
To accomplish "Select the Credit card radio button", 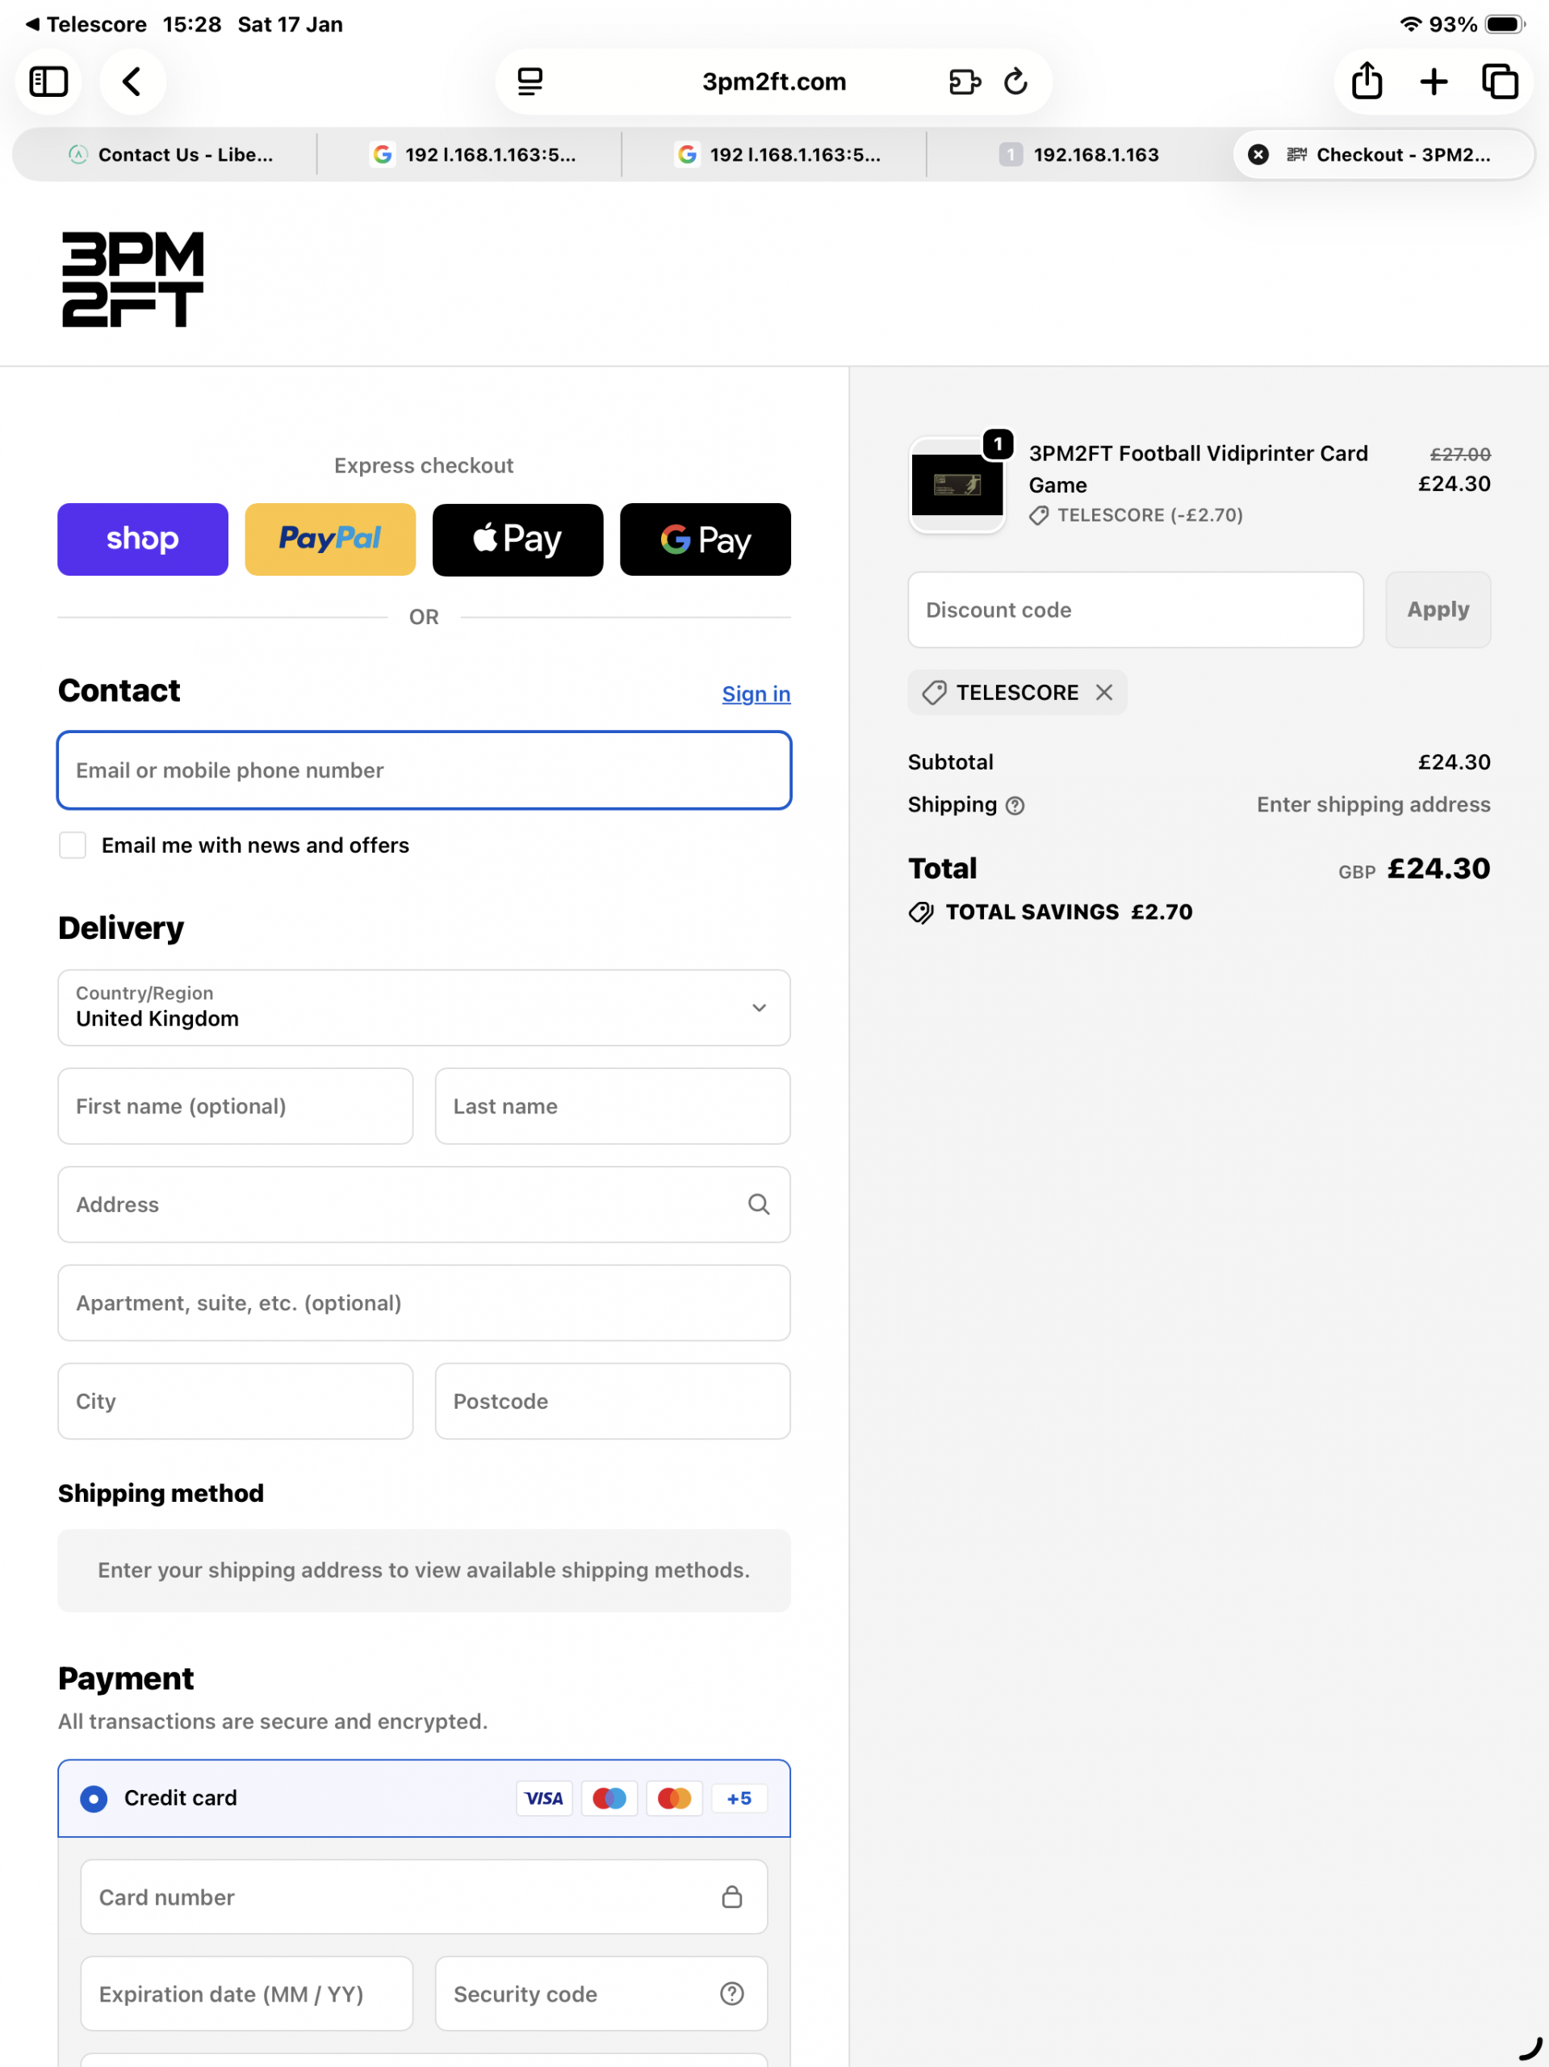I will point(94,1798).
